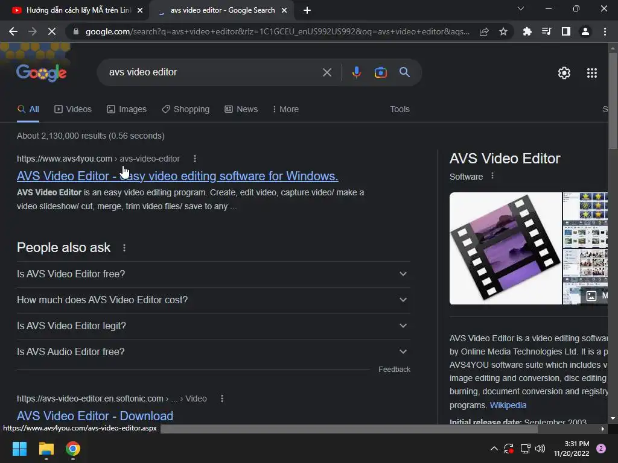Show hidden system tray icons

(494, 449)
